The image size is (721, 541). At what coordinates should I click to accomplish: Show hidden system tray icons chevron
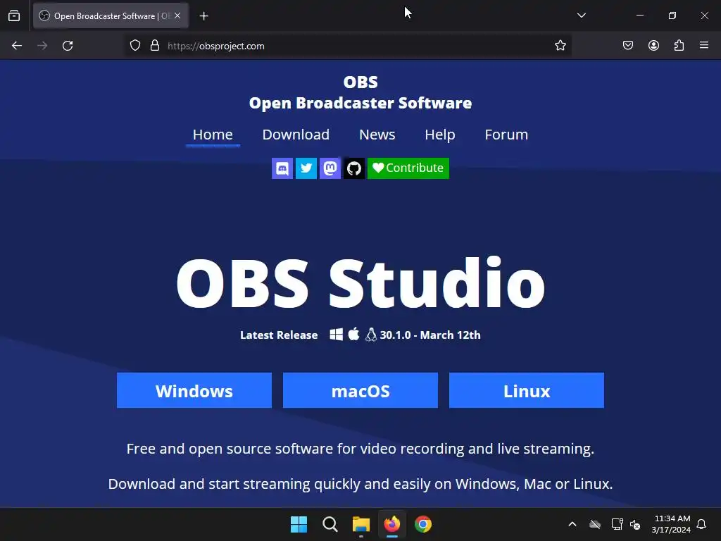click(x=572, y=524)
